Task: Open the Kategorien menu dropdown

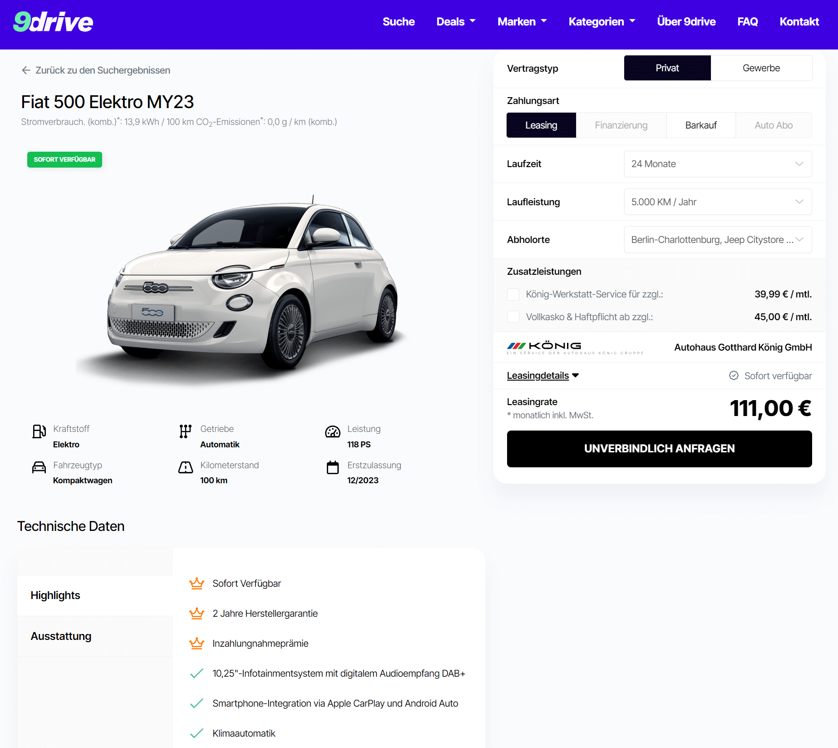Action: point(602,22)
